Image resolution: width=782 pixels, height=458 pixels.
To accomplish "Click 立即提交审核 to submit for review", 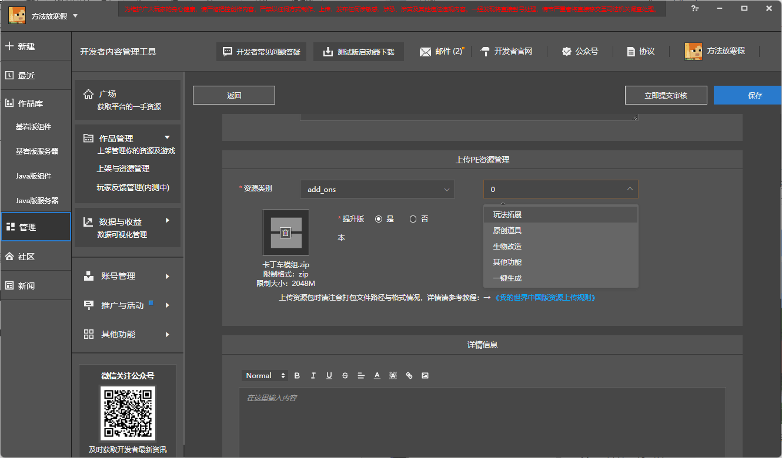I will [x=666, y=95].
